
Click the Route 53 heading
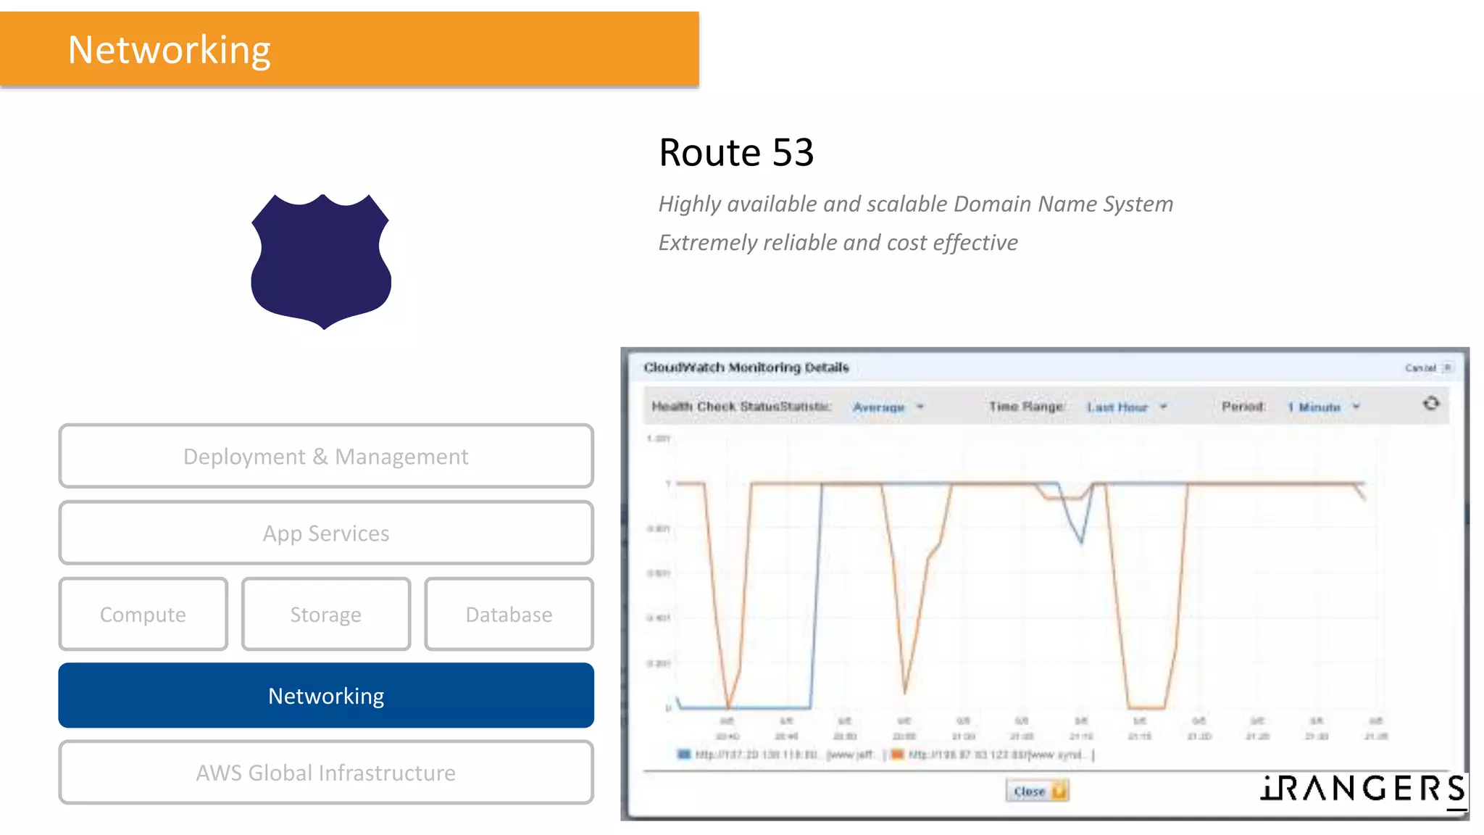tap(736, 152)
